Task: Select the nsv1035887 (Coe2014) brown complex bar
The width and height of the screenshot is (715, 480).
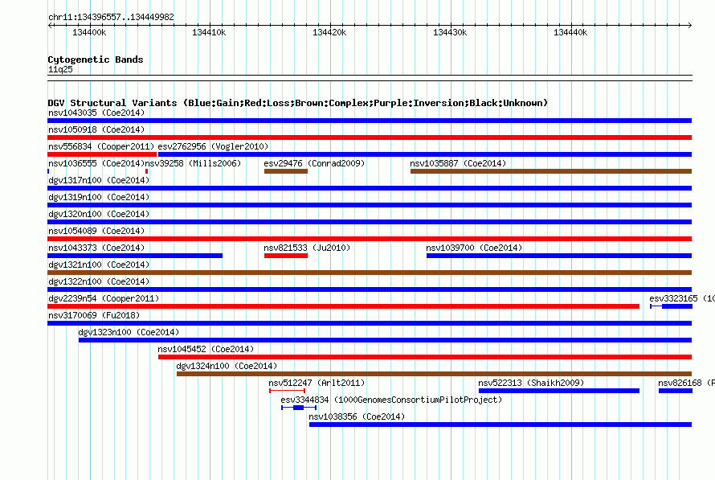Action: [551, 171]
